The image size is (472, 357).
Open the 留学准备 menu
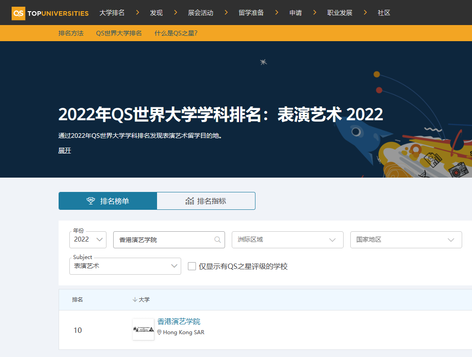[x=251, y=13]
